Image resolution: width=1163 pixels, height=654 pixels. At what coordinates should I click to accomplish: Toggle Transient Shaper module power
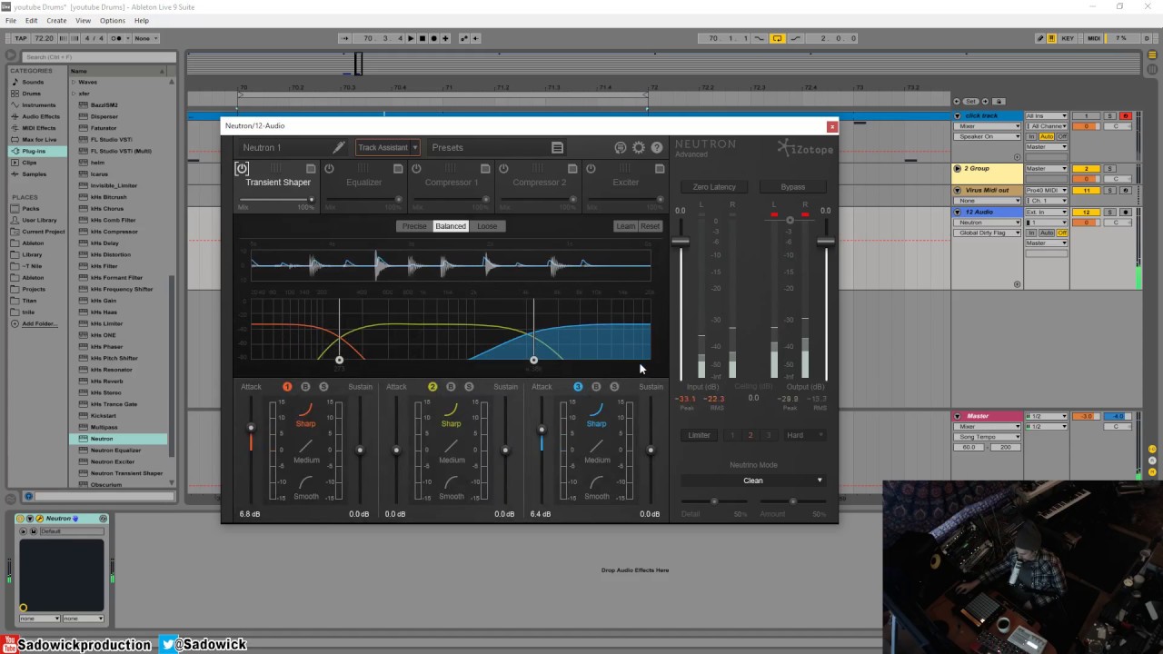(242, 168)
